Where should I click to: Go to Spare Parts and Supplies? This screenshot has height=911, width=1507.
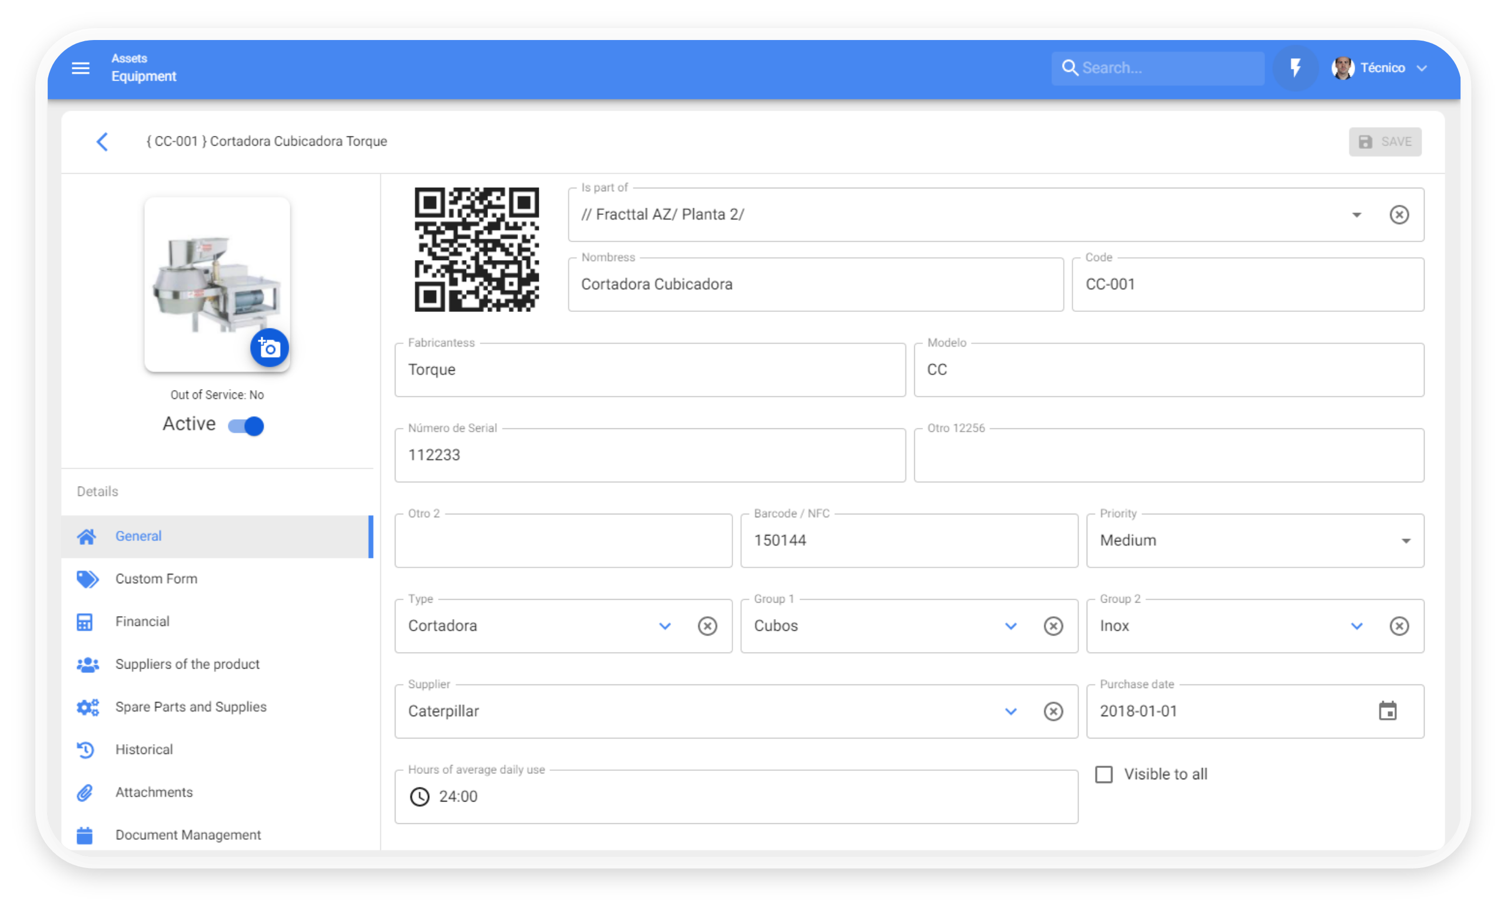pyautogui.click(x=190, y=707)
